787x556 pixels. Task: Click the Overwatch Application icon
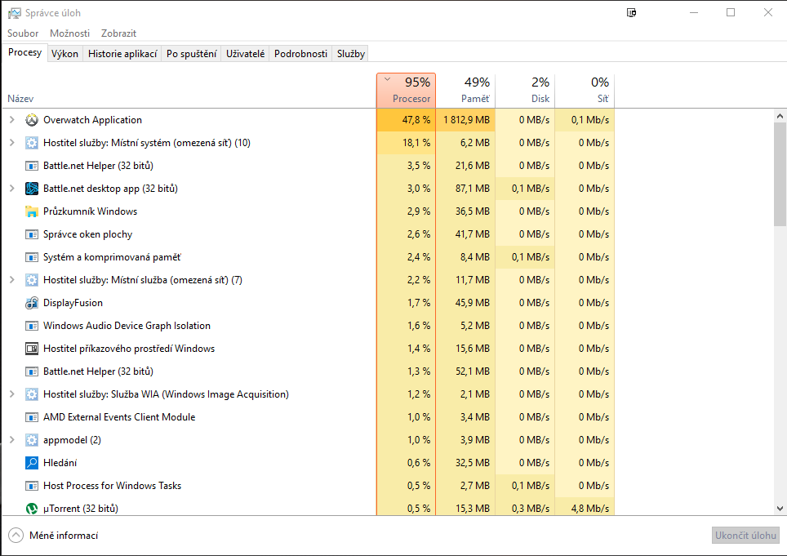(x=32, y=120)
